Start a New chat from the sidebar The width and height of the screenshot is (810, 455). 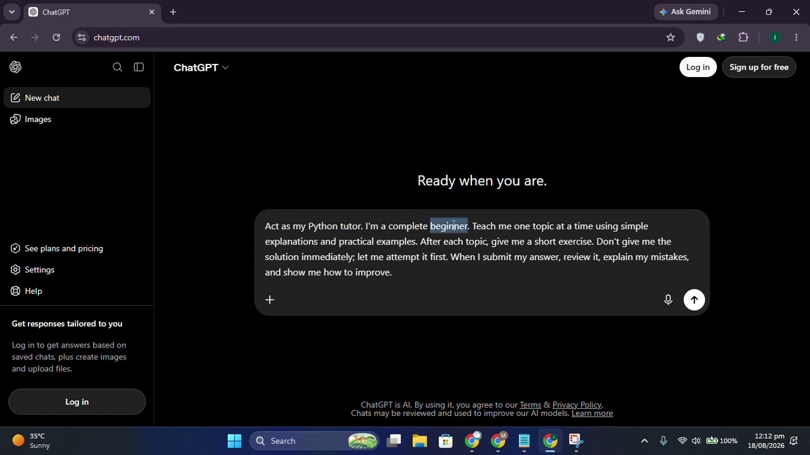pyautogui.click(x=77, y=98)
